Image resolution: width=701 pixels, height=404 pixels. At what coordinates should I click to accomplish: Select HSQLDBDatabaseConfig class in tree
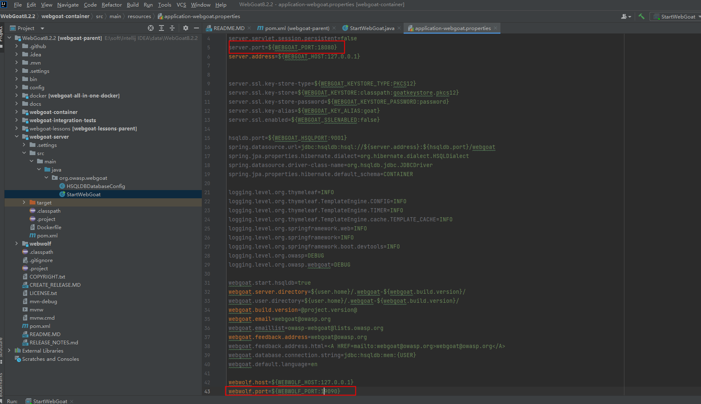pos(96,186)
